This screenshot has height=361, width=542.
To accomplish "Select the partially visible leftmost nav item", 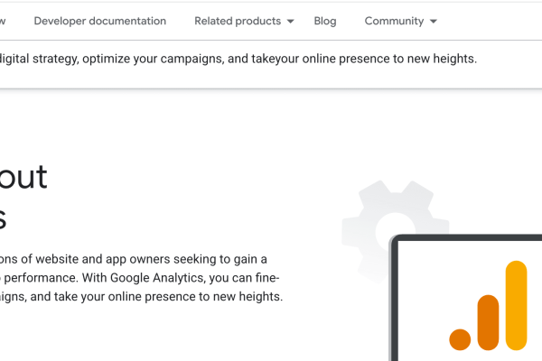I will coord(3,21).
